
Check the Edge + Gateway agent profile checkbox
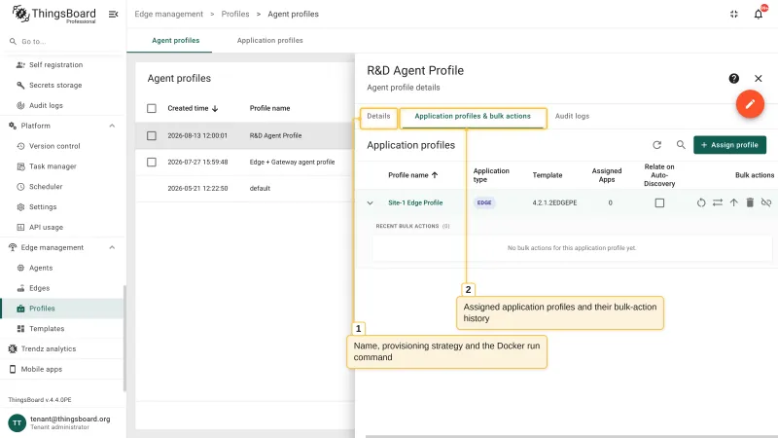(x=152, y=162)
